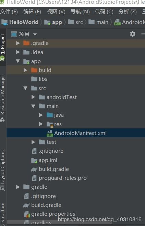Collapse the app module folder
Viewport: 145px width, 226px height.
click(x=18, y=61)
